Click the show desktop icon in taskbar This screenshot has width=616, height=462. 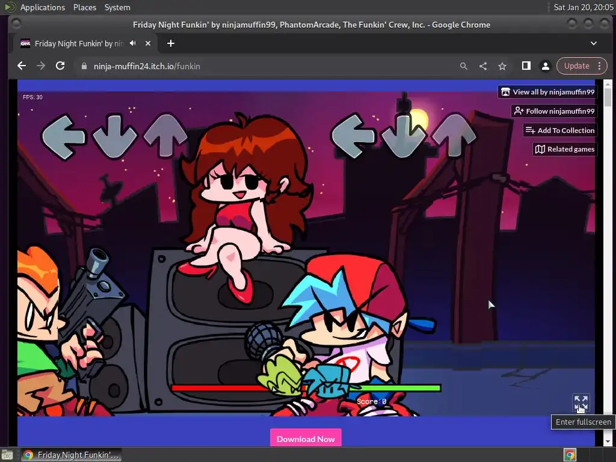click(7, 455)
